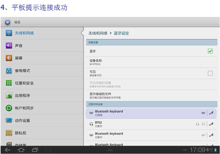This screenshot has height=154, width=220.
Task: Enable the 可见 visible checkbox
Action: click(x=210, y=73)
